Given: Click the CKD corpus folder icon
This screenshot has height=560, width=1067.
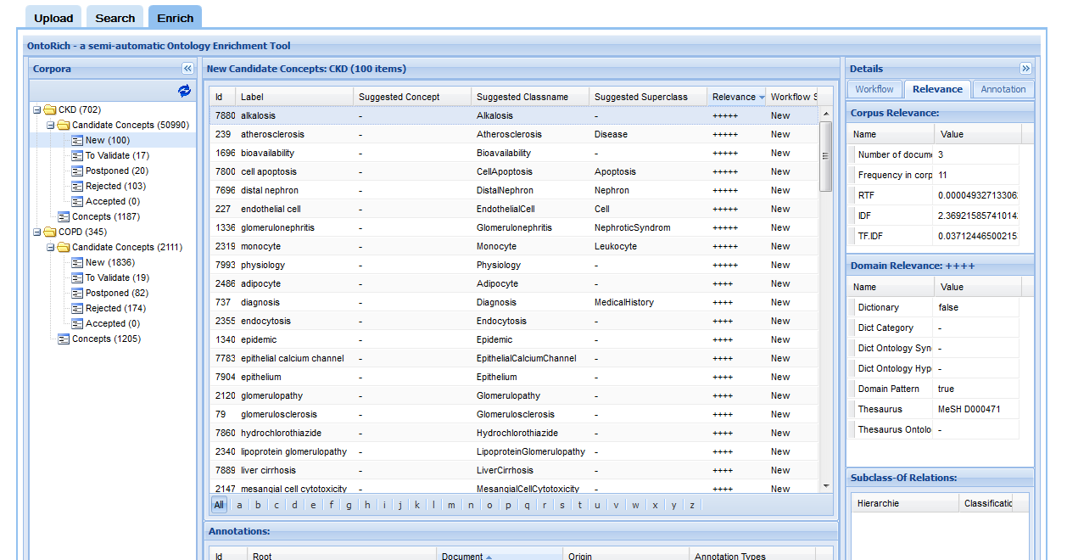Looking at the screenshot, I should coord(49,110).
